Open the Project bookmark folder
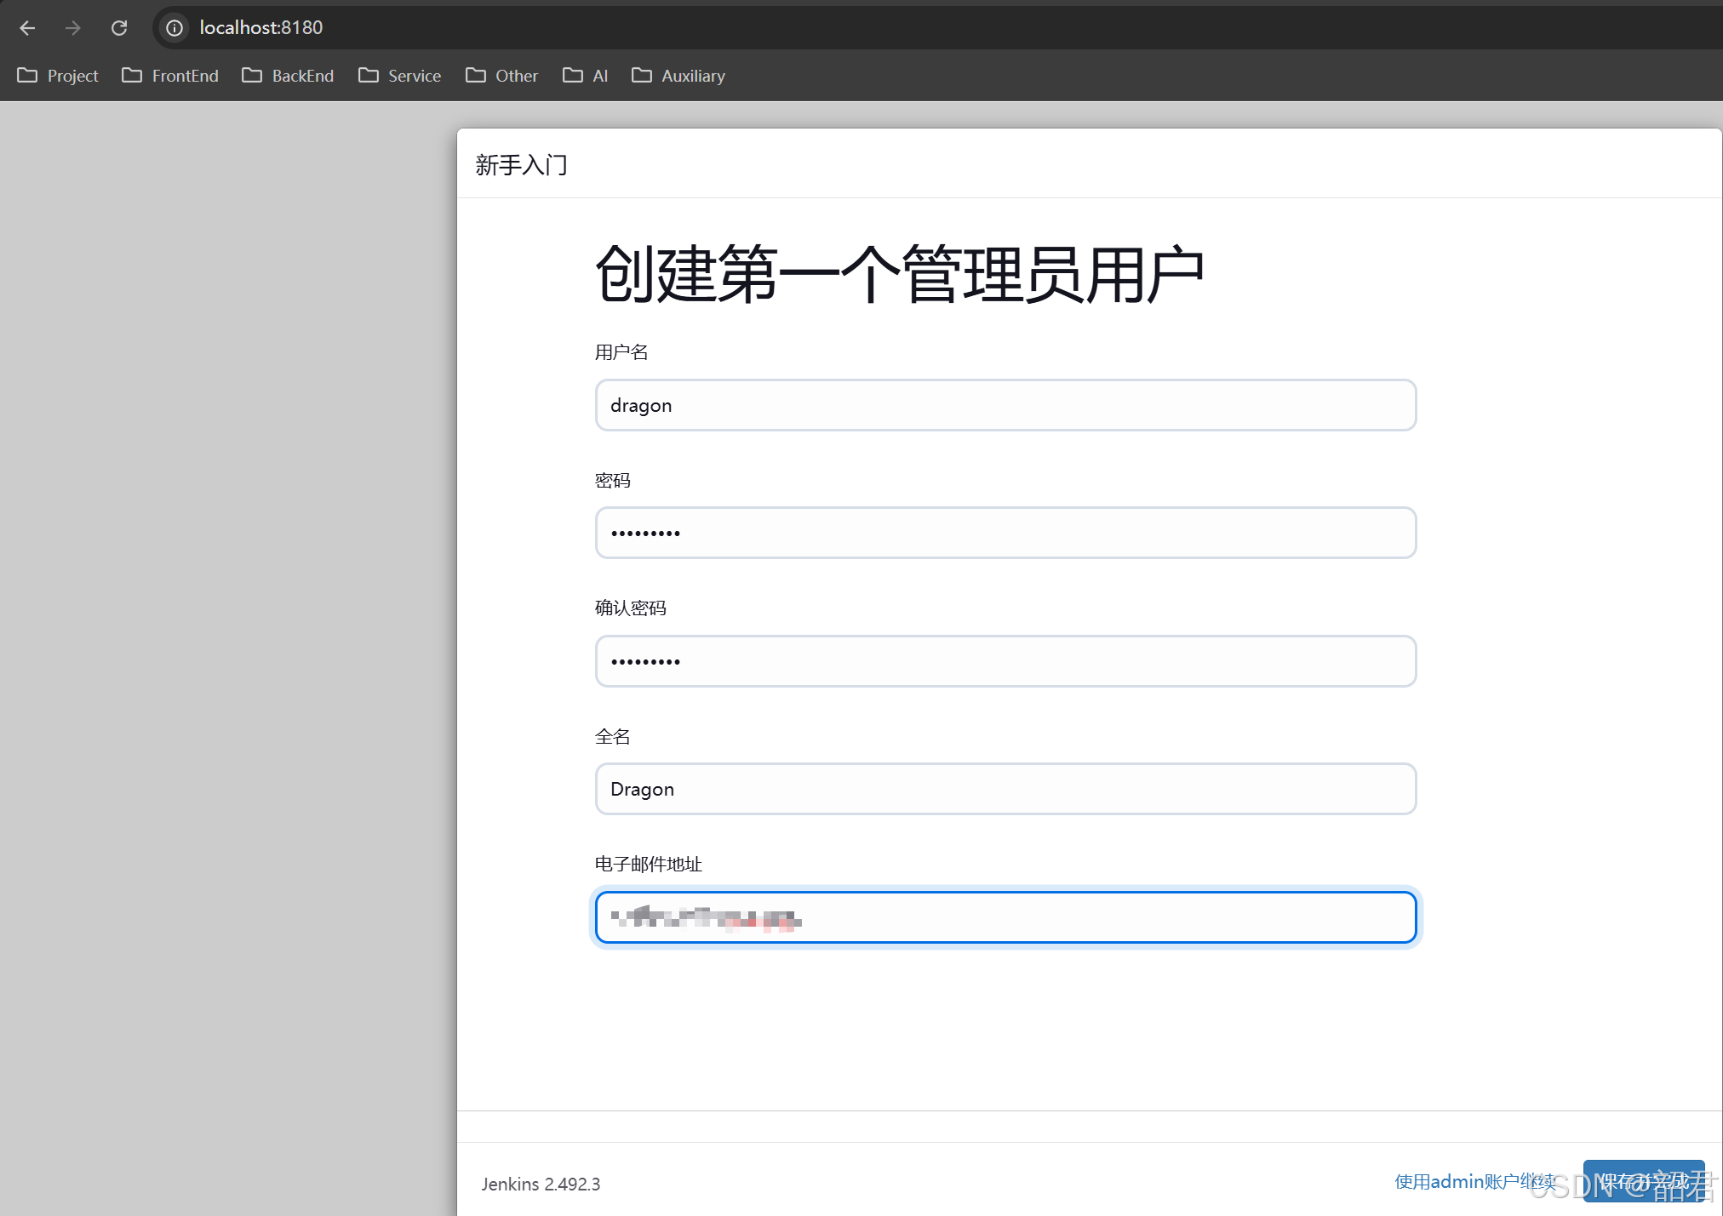Screen dimensions: 1723x1216 [58, 76]
